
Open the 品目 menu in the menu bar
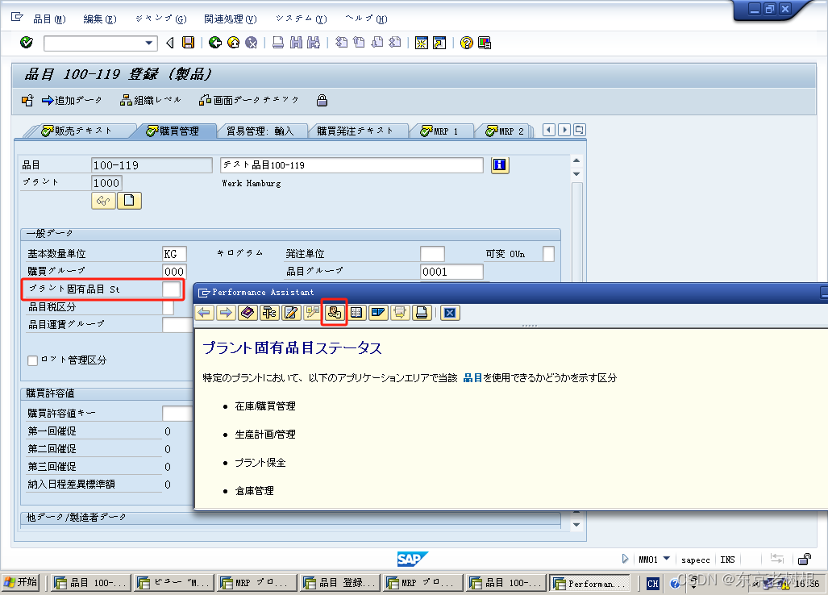(49, 19)
